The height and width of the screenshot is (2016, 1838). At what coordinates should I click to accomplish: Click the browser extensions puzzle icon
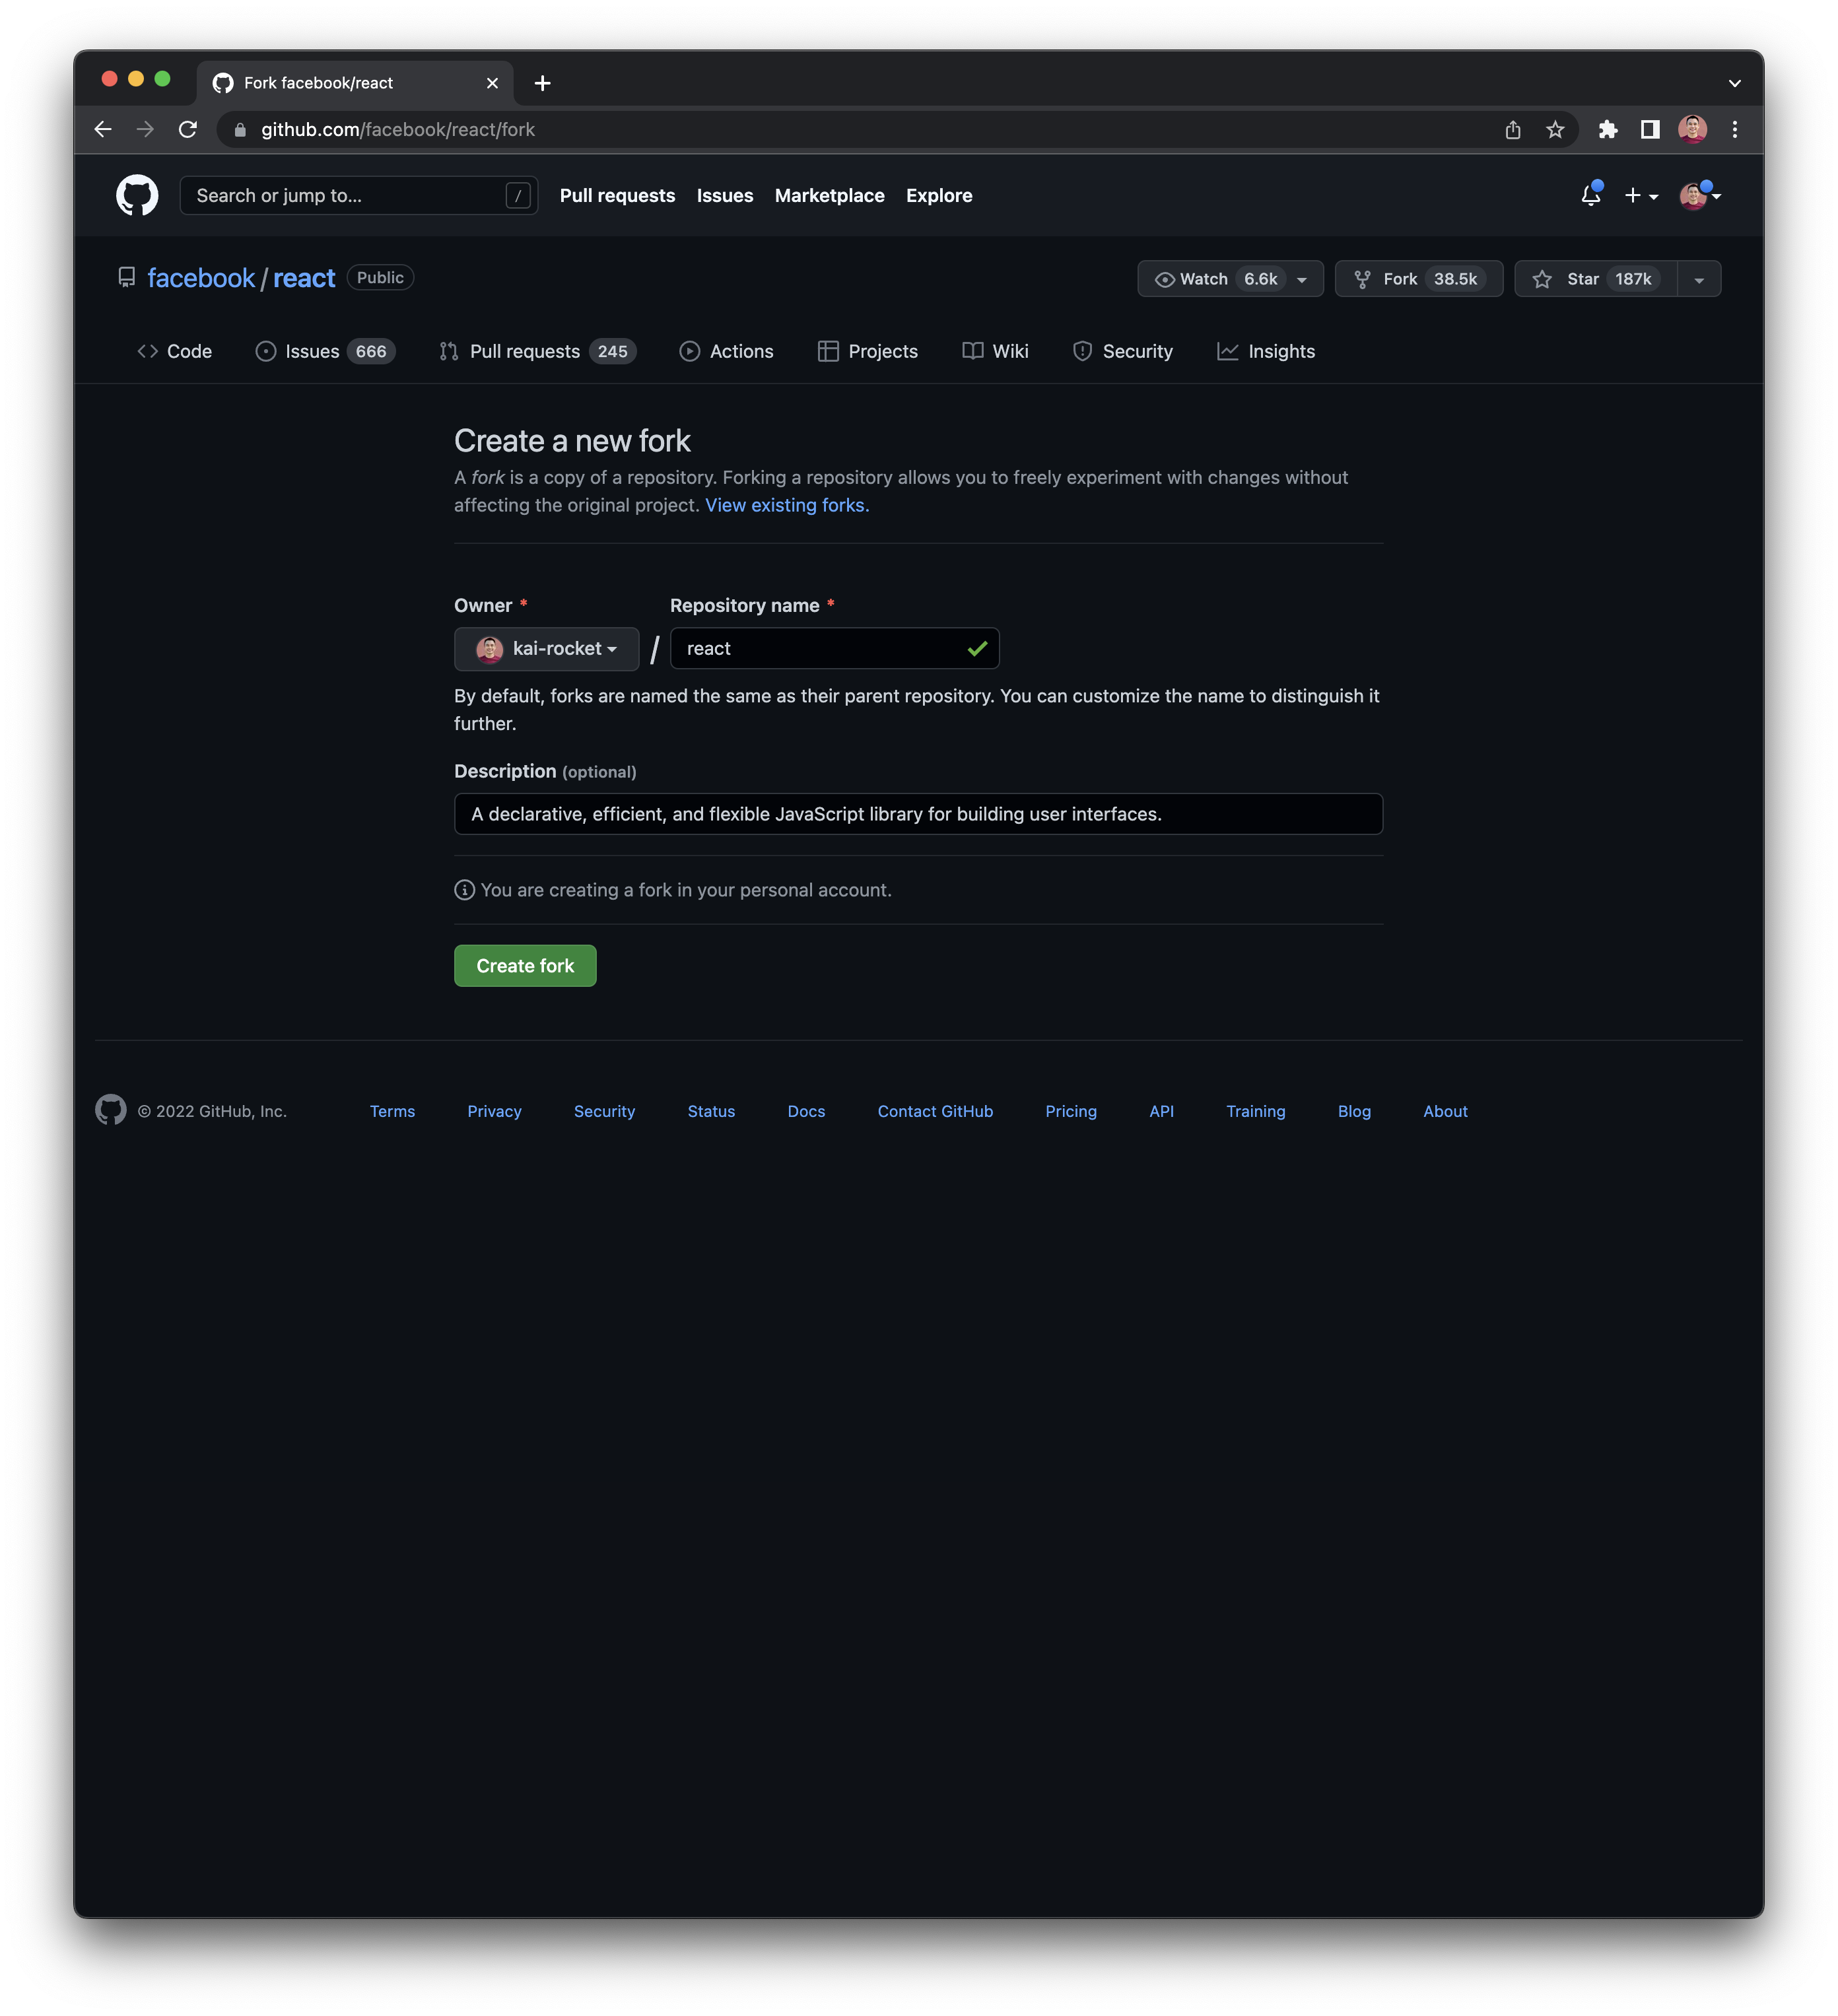coord(1607,130)
